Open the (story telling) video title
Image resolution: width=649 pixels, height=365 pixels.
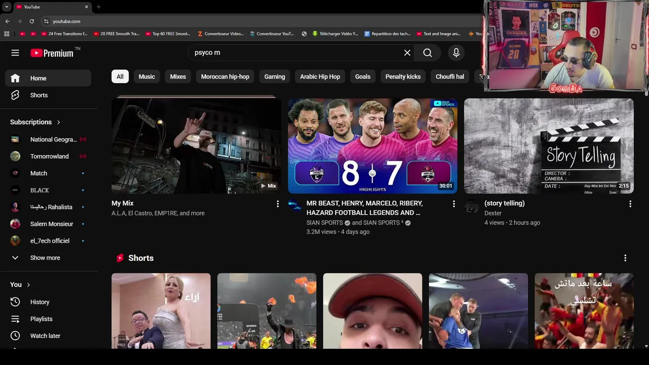pos(504,203)
